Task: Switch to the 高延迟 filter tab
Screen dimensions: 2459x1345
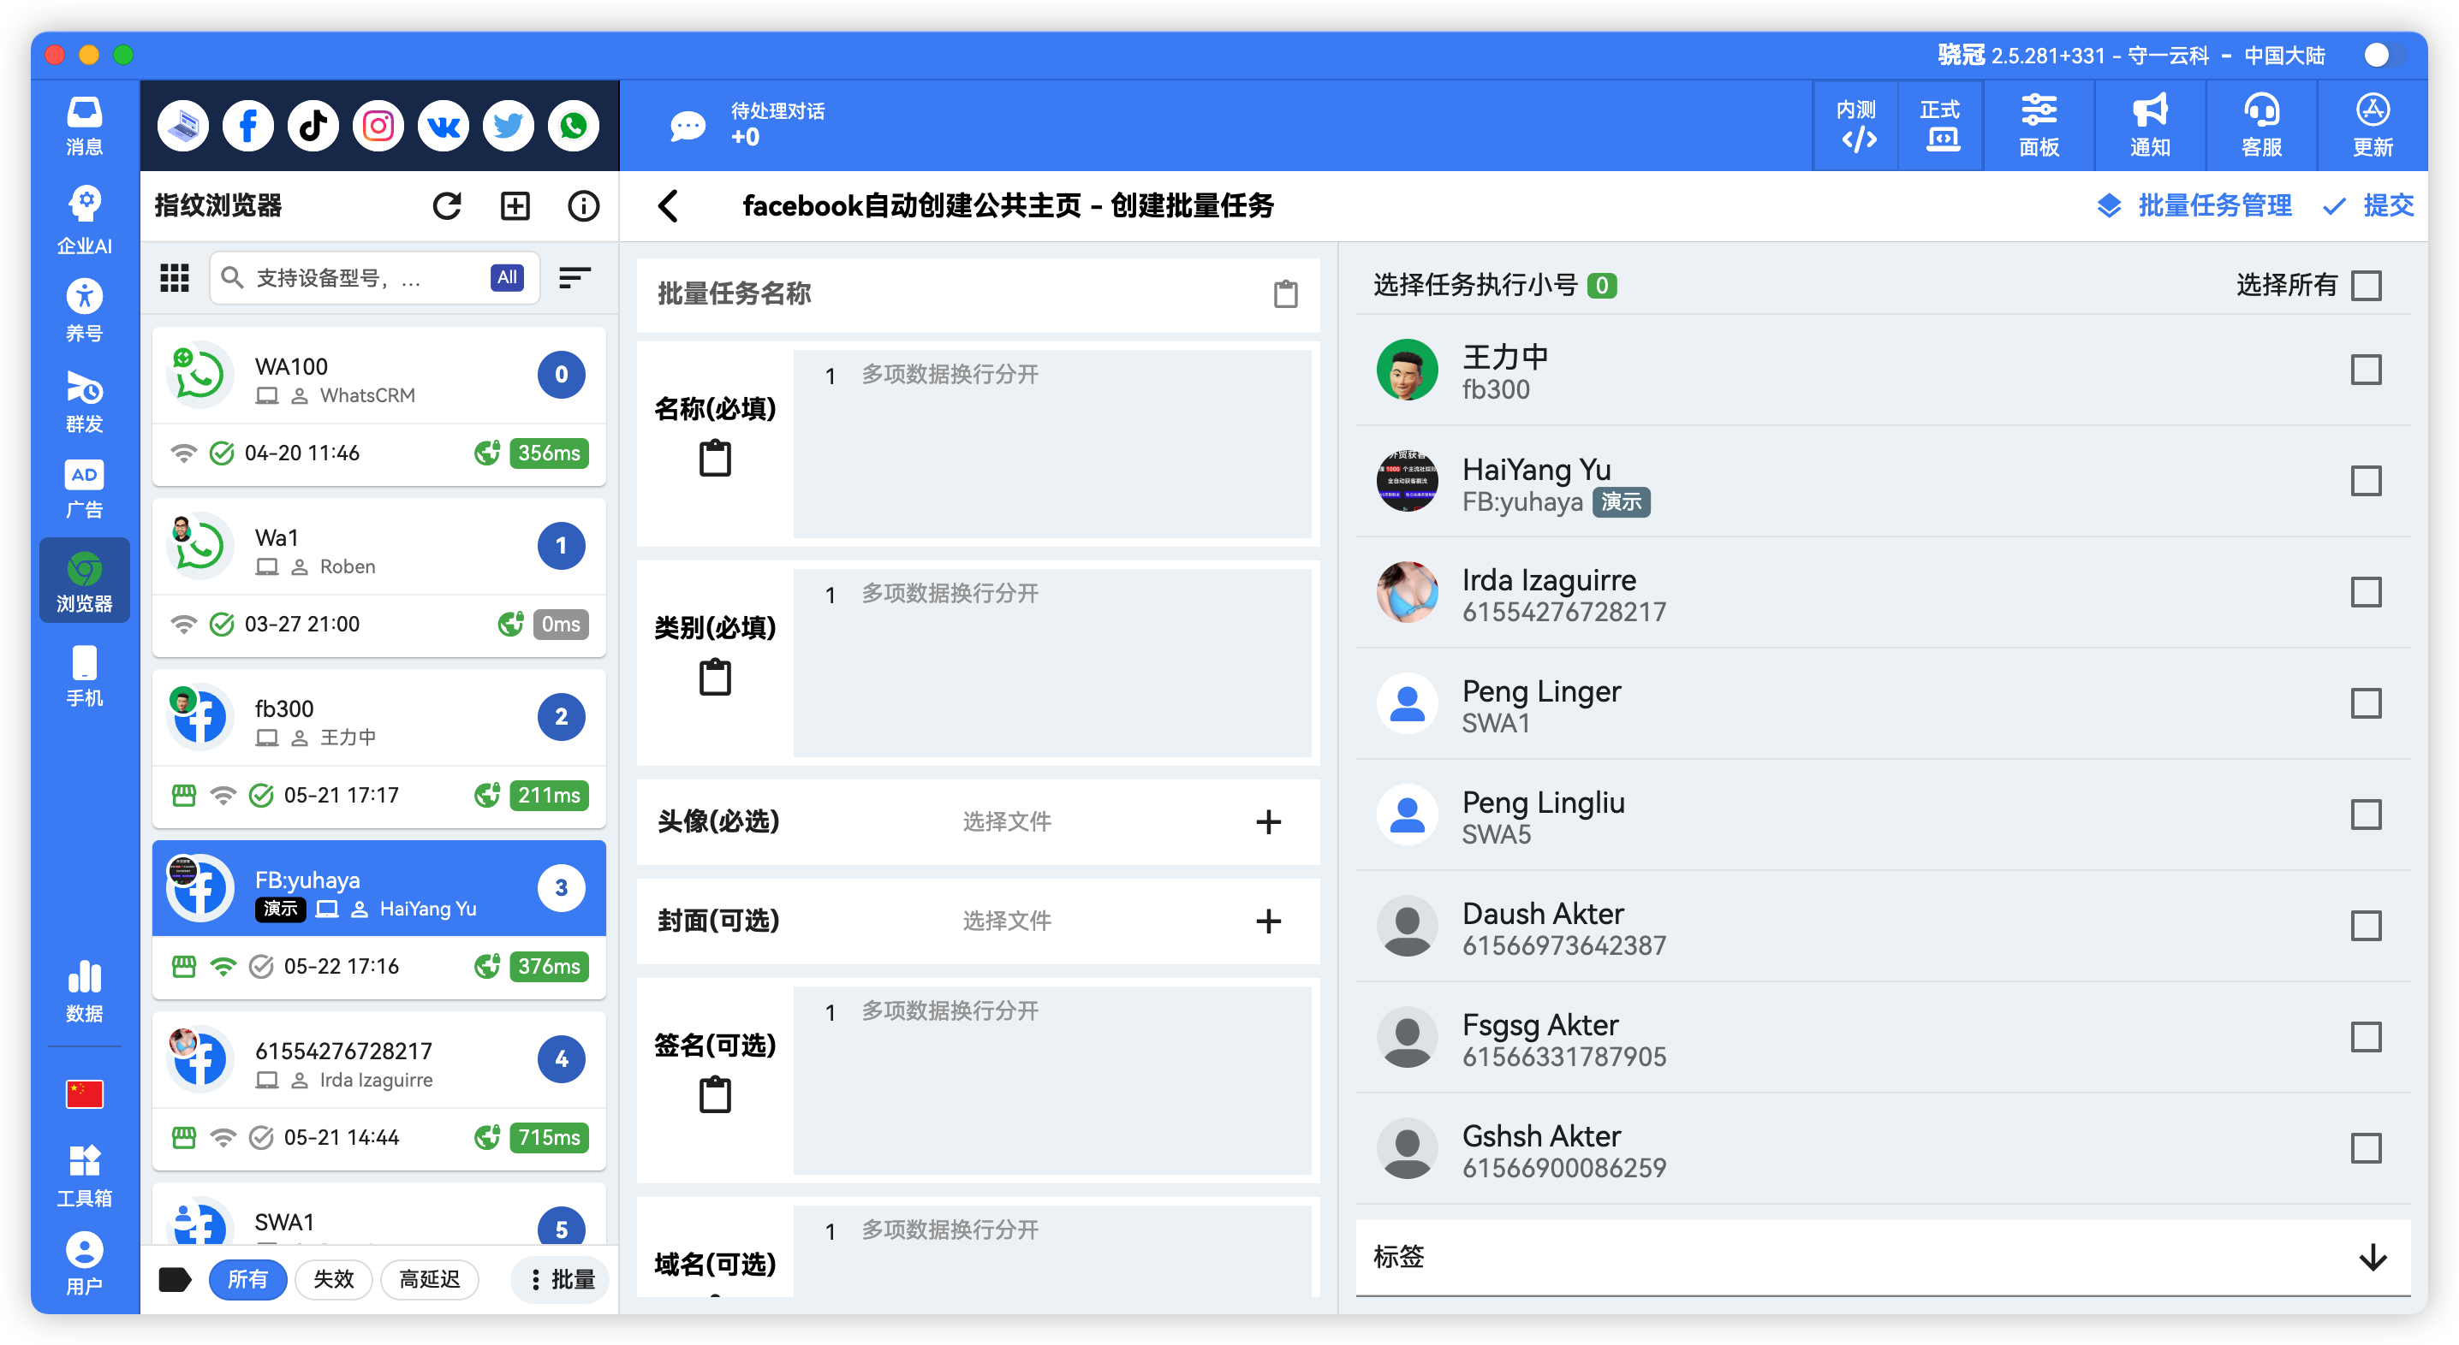Action: coord(430,1279)
